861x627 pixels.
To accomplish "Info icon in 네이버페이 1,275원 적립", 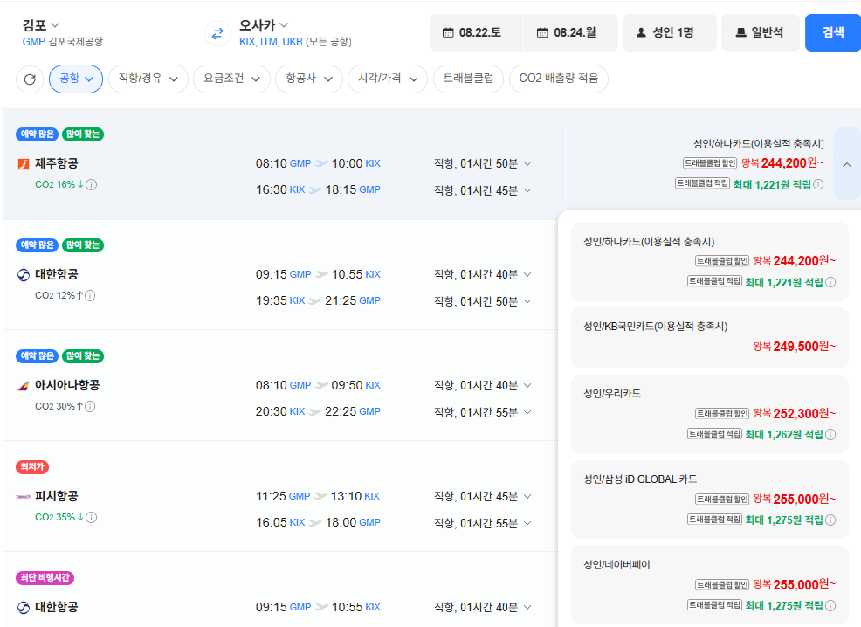I will 830,605.
